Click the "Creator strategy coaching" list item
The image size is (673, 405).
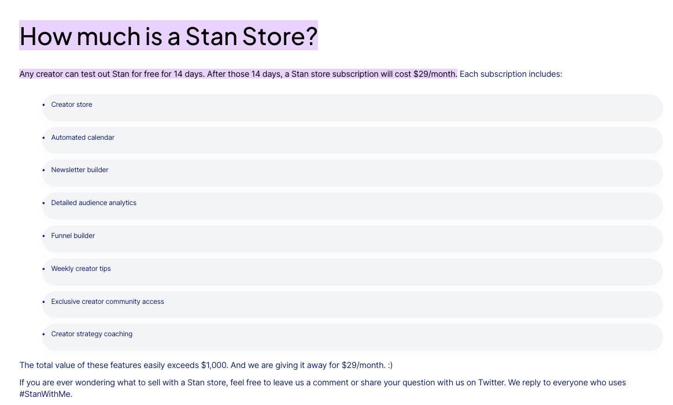(x=352, y=337)
